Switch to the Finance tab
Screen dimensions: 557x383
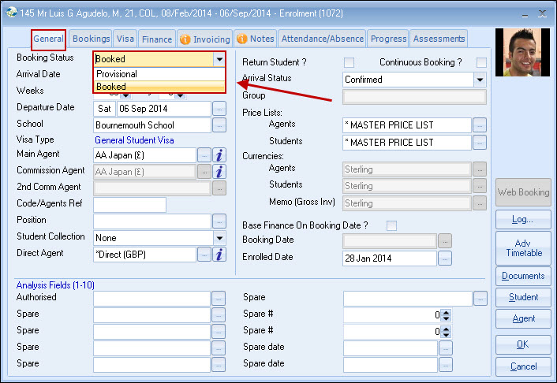157,39
